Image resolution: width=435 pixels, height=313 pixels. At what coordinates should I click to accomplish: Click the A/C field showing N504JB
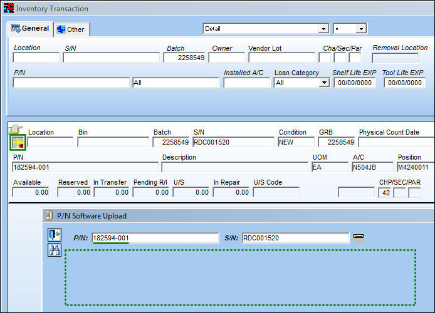(372, 167)
